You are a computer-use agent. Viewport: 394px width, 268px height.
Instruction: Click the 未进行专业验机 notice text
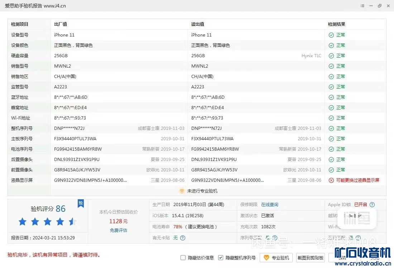[x=202, y=191]
